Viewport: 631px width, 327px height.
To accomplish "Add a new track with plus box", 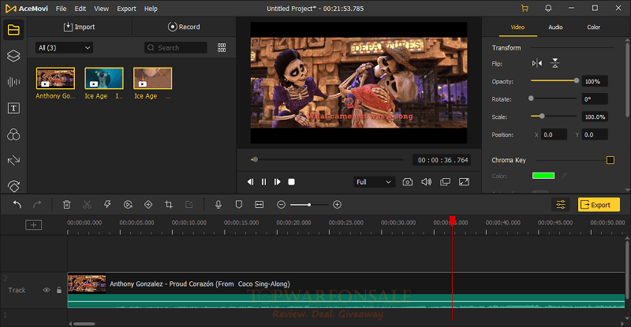I will pos(33,225).
